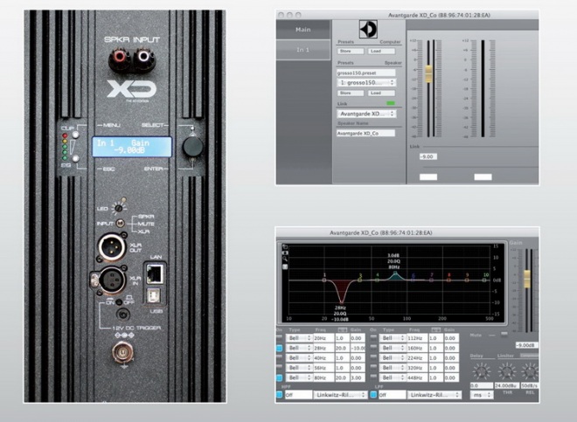This screenshot has height=422, width=577.
Task: Open the LPF Linkwitz-Riley slope dropdown
Action: (x=434, y=395)
